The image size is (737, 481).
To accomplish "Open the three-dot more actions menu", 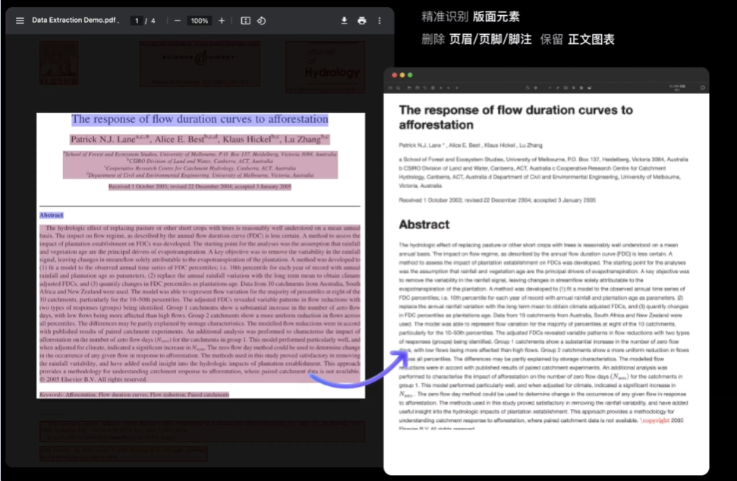I will click(x=380, y=20).
